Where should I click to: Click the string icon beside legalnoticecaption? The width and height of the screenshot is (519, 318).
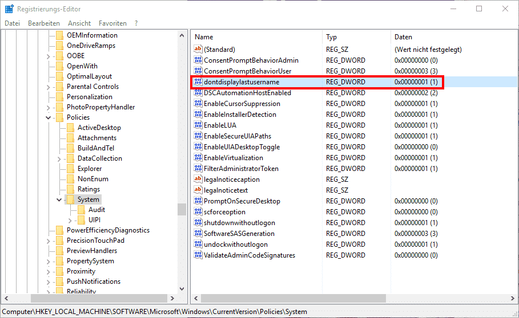198,180
